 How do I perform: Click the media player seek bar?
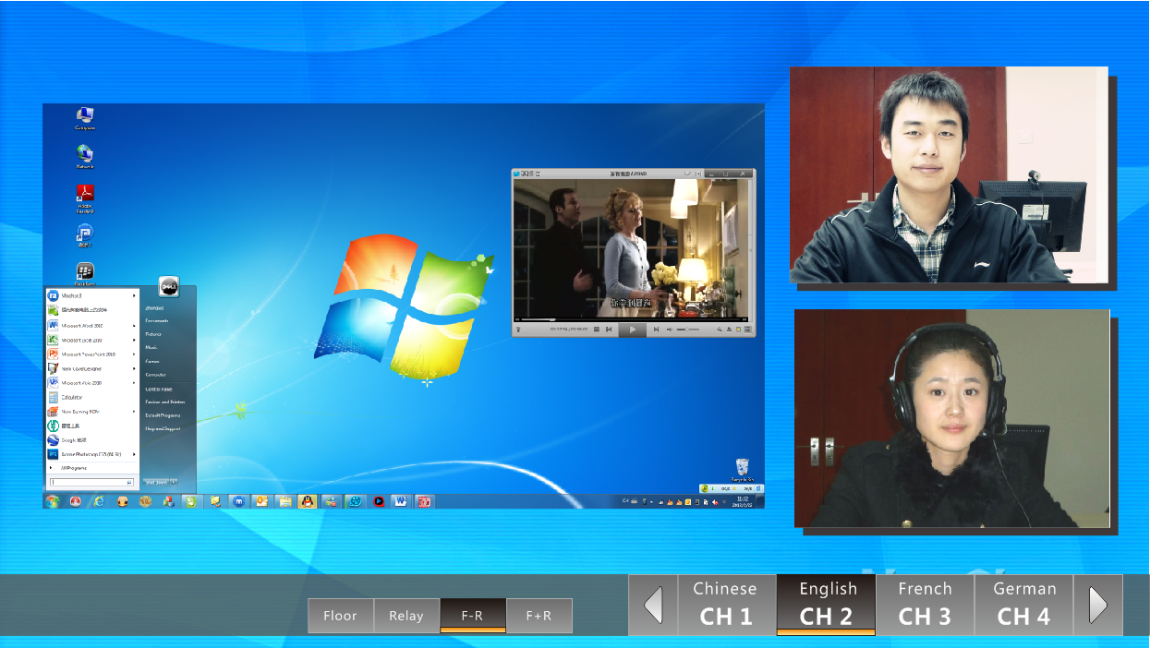[633, 320]
